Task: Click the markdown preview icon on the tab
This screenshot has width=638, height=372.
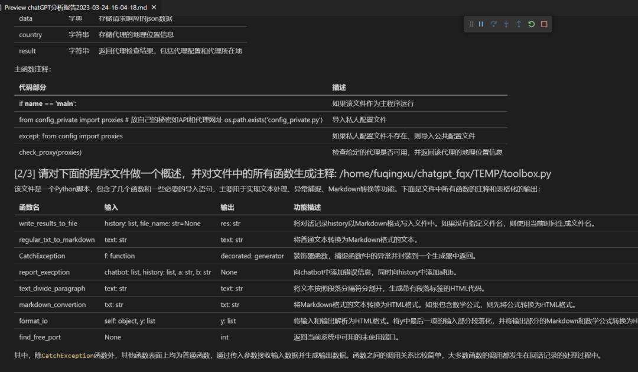Action: point(3,7)
